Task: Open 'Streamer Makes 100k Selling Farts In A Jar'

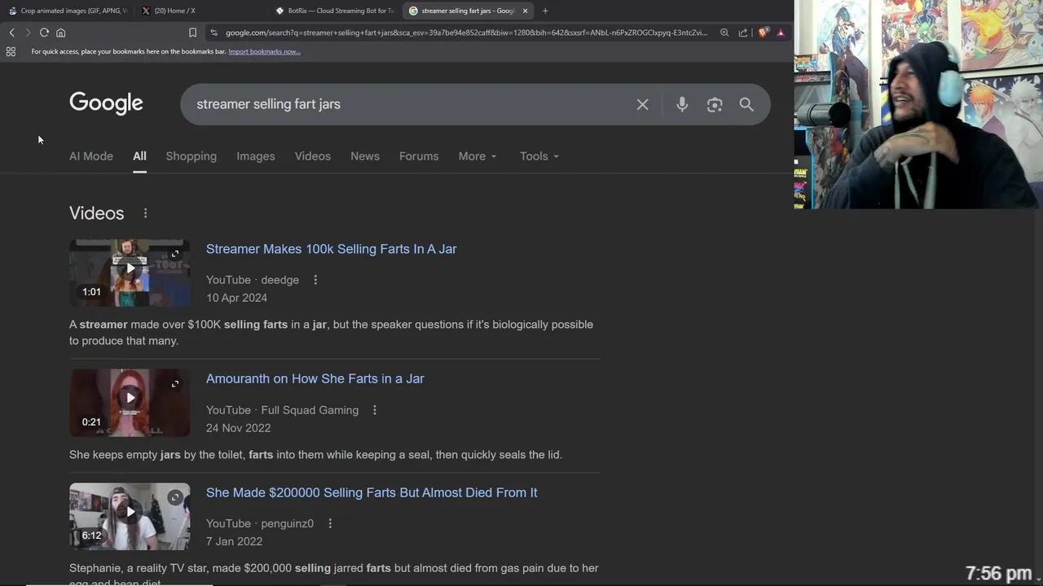Action: (331, 249)
